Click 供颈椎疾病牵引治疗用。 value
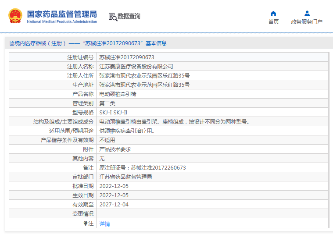 (x=127, y=131)
